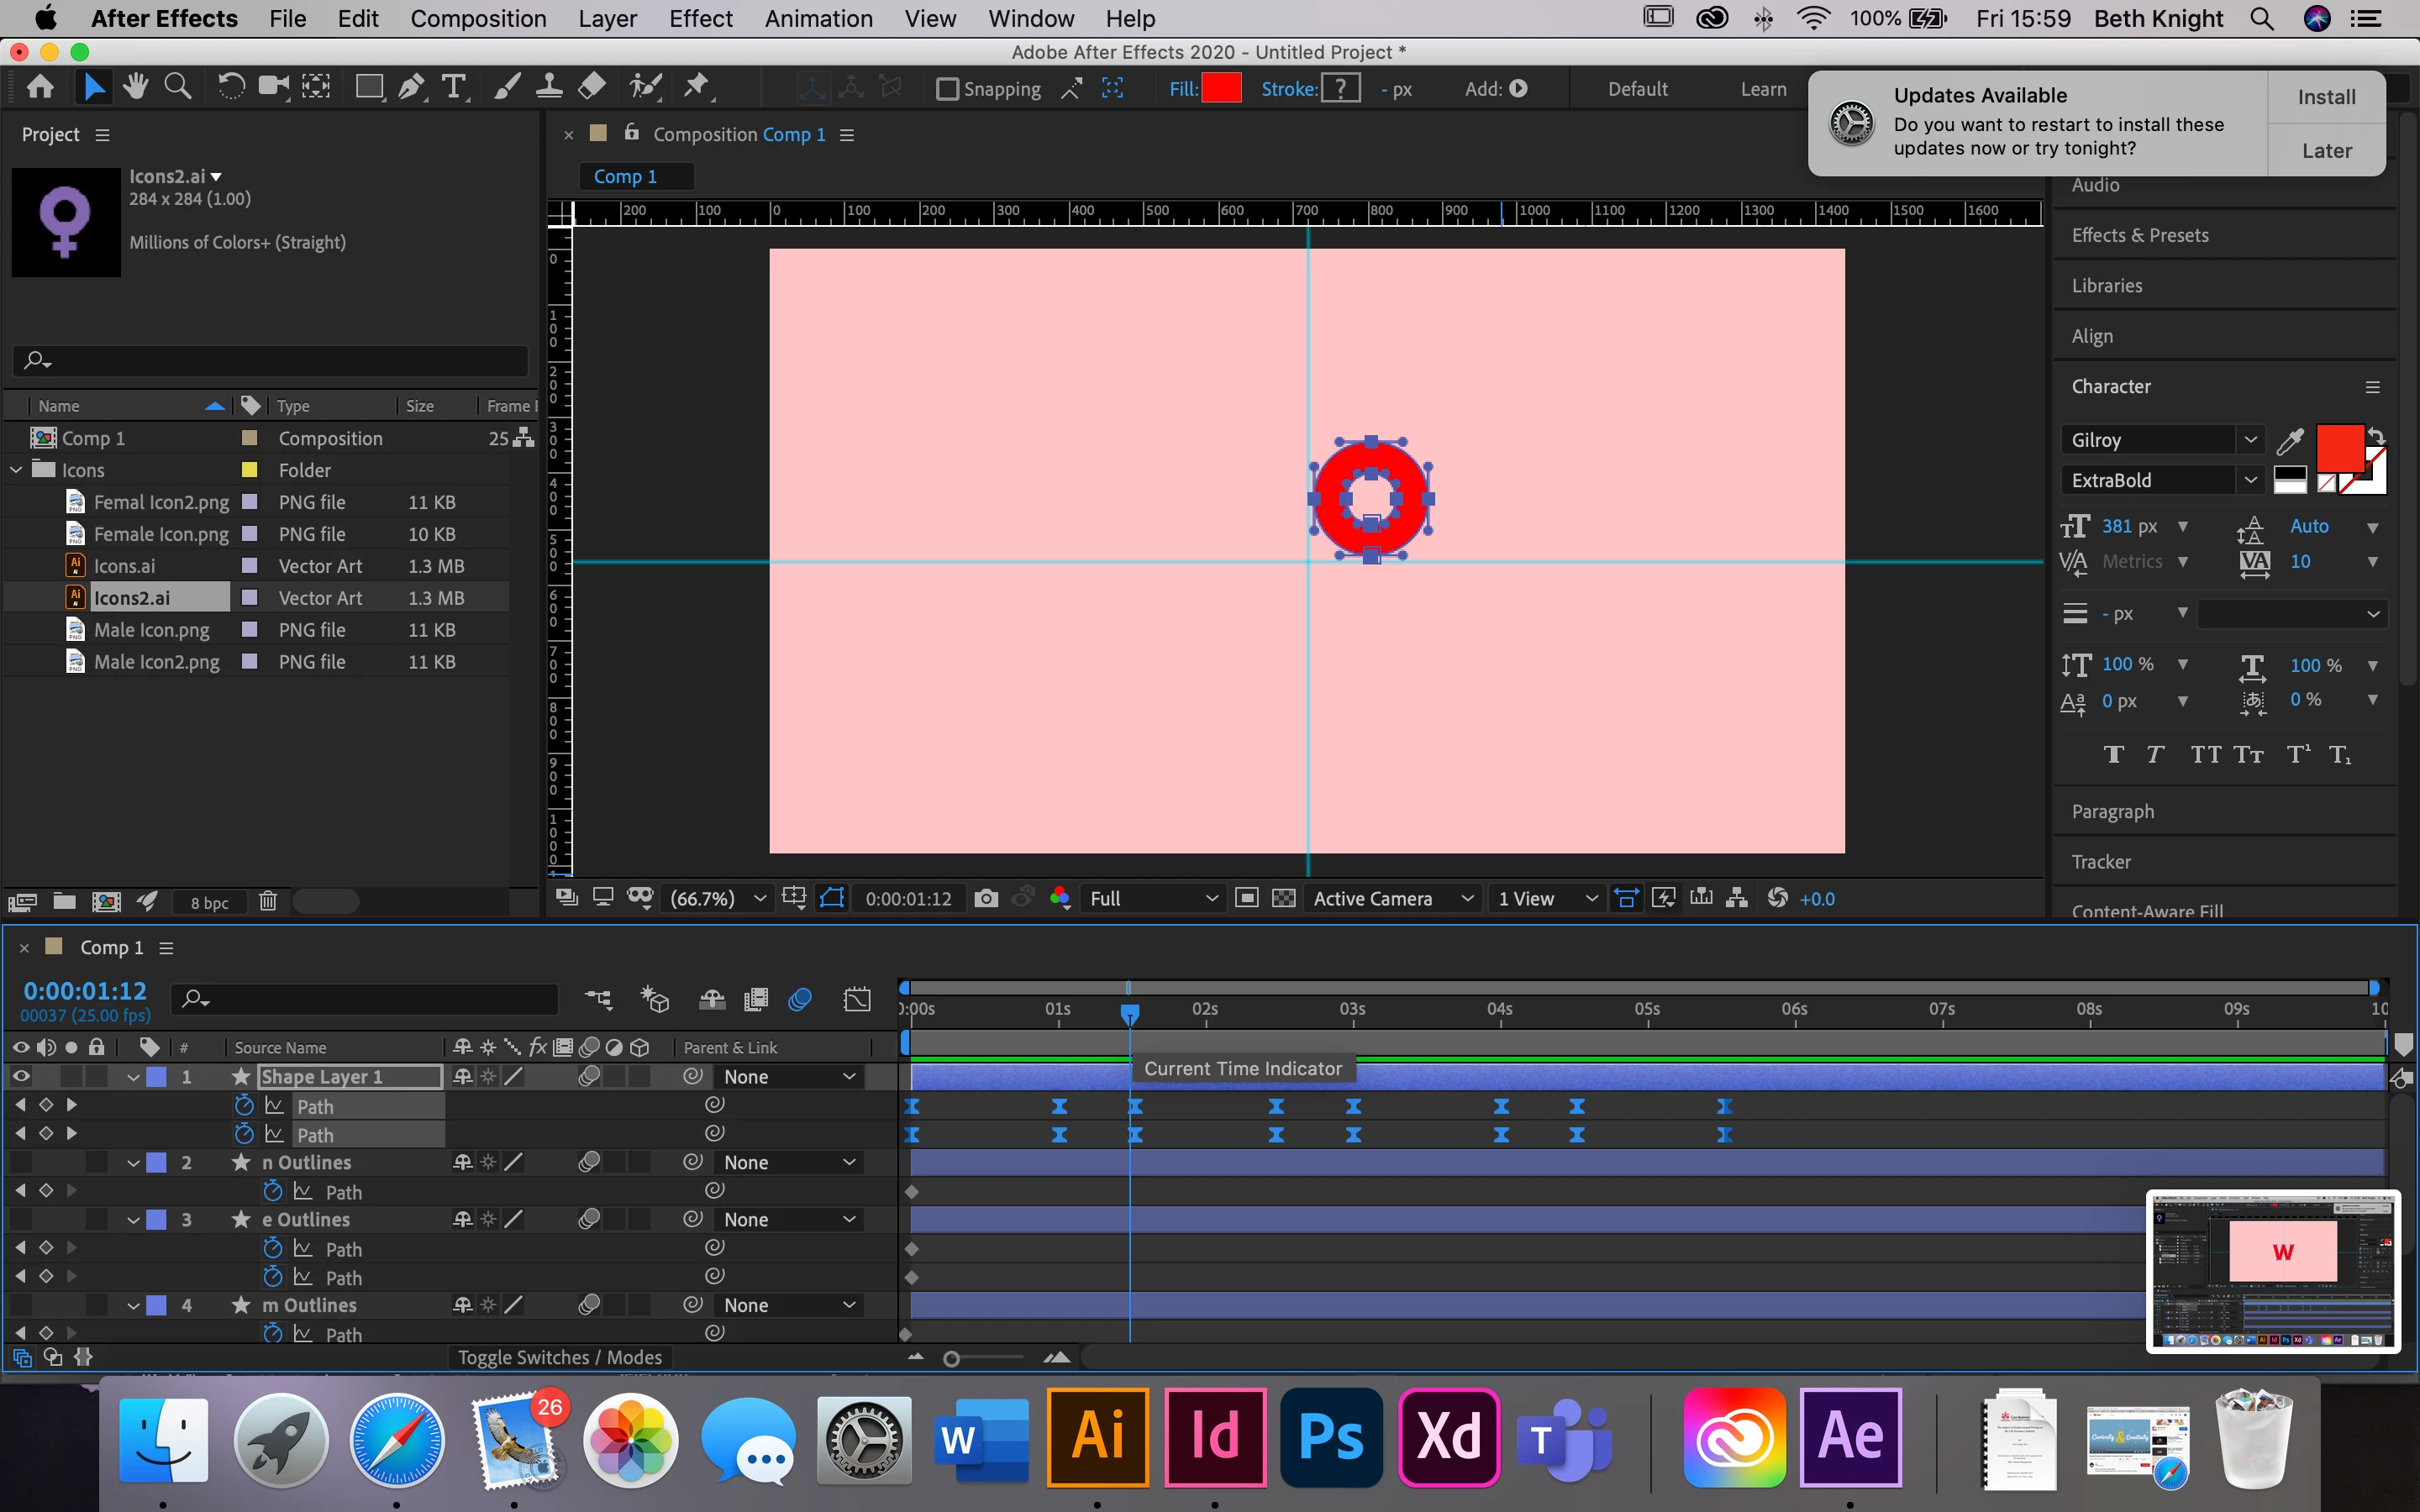Screen dimensions: 2420x1512
Task: Select the Type tool
Action: [x=454, y=88]
